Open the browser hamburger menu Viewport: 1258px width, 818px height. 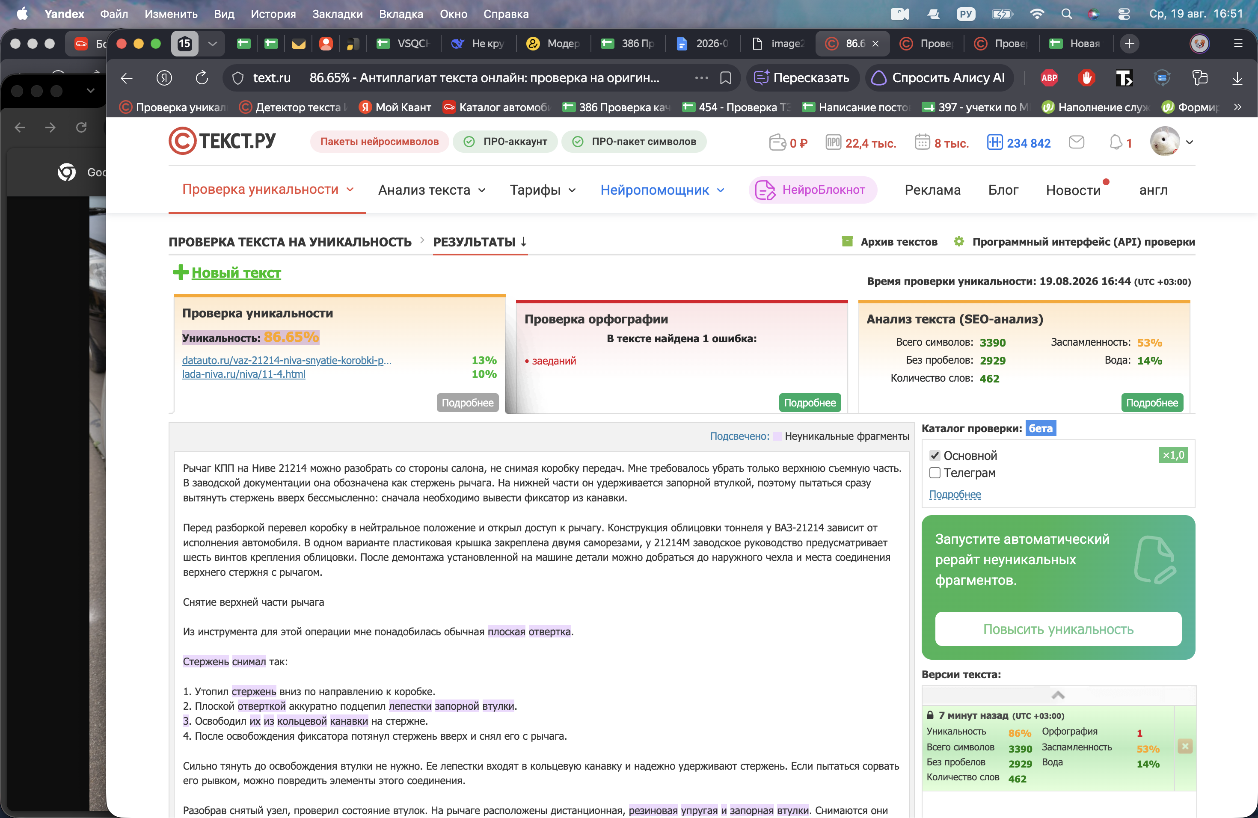tap(1238, 43)
